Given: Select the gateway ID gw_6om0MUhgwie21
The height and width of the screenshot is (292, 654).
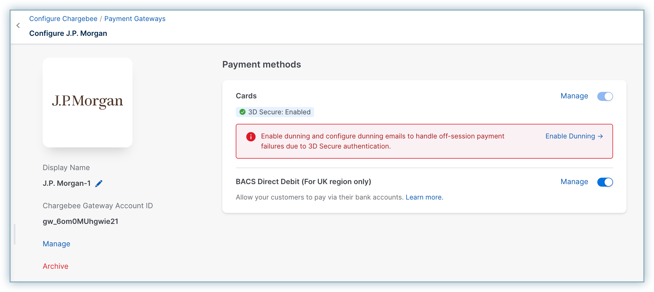Looking at the screenshot, I should (81, 221).
